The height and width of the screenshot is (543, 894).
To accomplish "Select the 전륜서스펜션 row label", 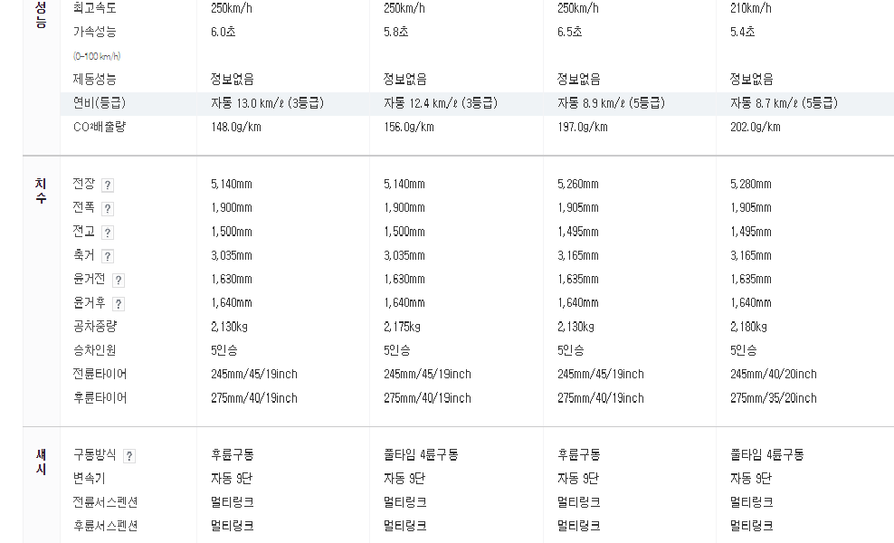I will (x=106, y=502).
